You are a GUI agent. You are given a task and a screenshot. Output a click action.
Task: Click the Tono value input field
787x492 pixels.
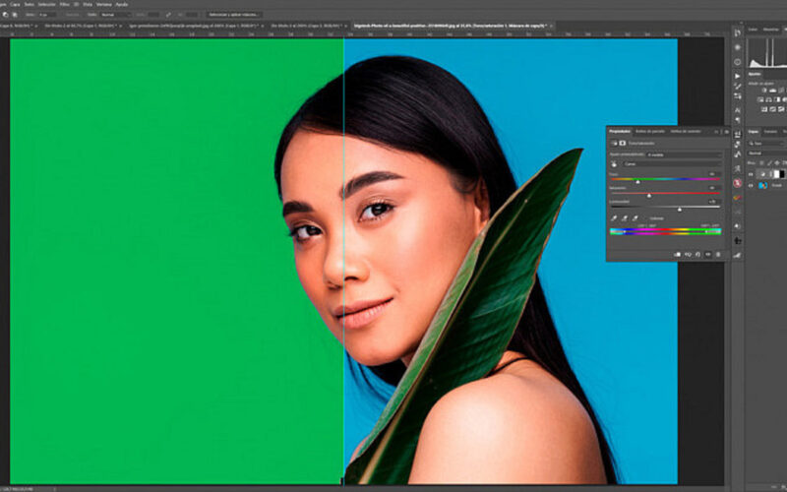click(715, 174)
